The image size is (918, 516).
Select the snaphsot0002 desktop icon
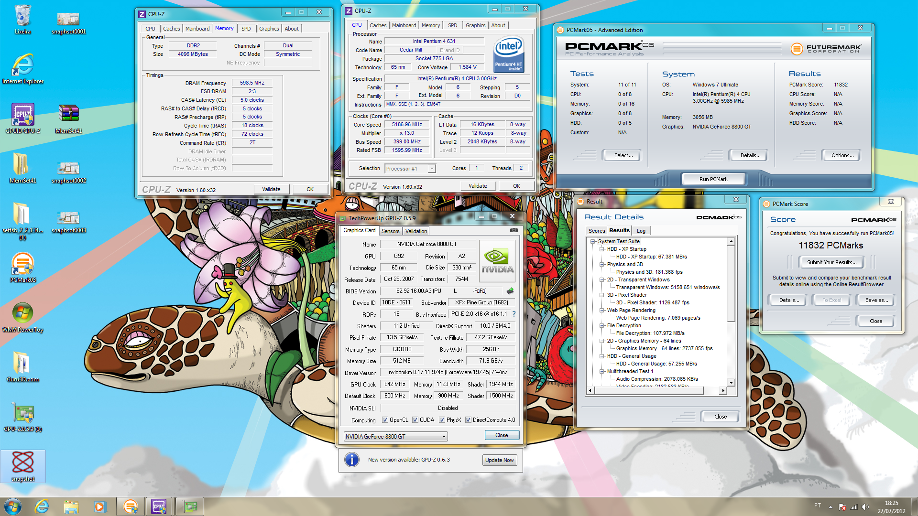pyautogui.click(x=68, y=171)
